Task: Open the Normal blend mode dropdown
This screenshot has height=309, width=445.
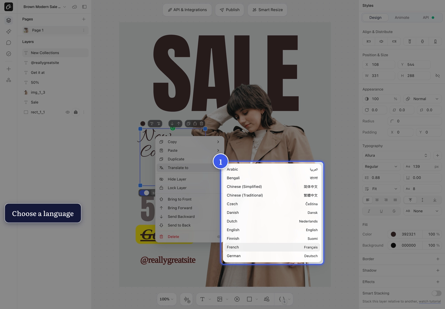Action: [x=422, y=99]
